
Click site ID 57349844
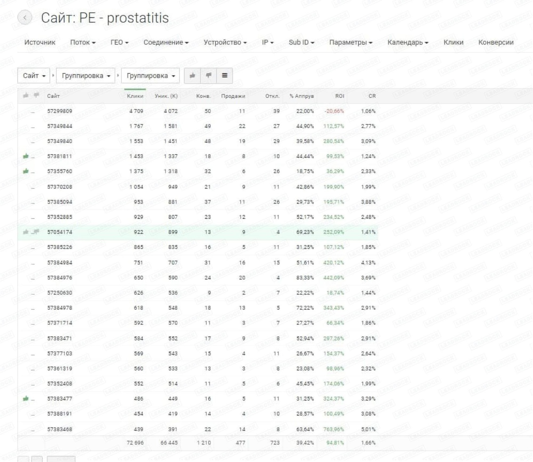(x=60, y=126)
